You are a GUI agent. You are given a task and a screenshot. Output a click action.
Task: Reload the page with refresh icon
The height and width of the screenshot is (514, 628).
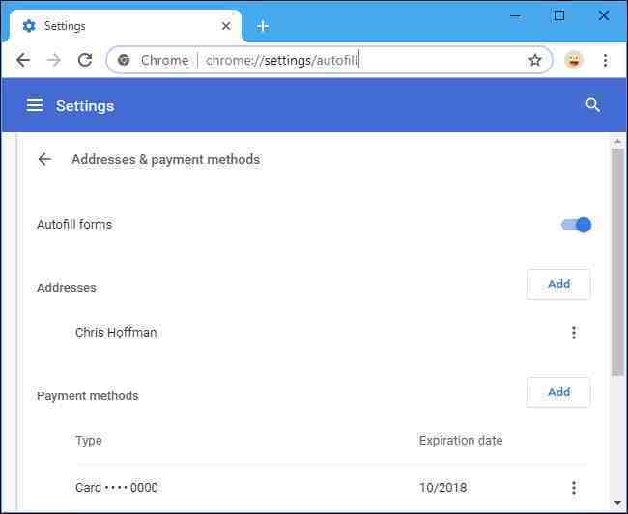(x=85, y=61)
